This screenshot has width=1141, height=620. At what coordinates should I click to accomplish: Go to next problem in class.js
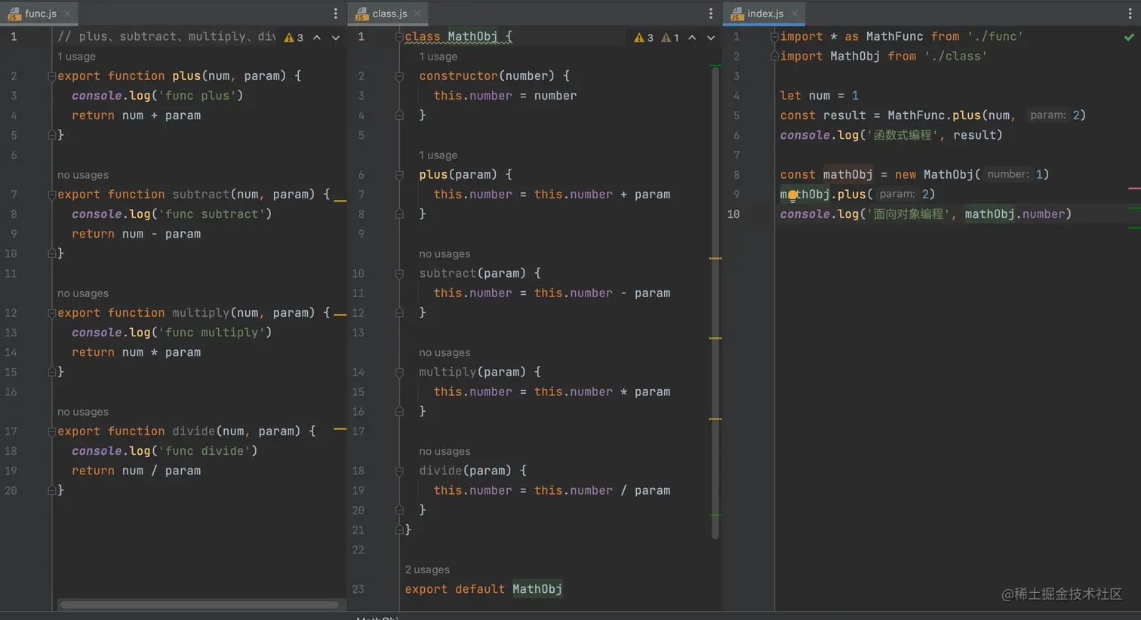pos(711,38)
